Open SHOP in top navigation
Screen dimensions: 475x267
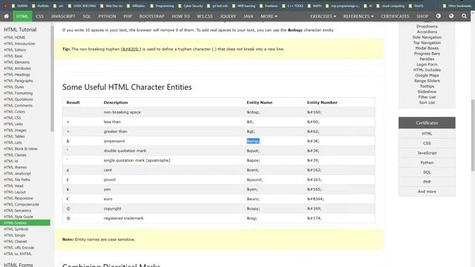(422, 16)
